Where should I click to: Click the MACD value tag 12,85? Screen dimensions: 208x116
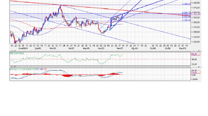click(x=196, y=72)
